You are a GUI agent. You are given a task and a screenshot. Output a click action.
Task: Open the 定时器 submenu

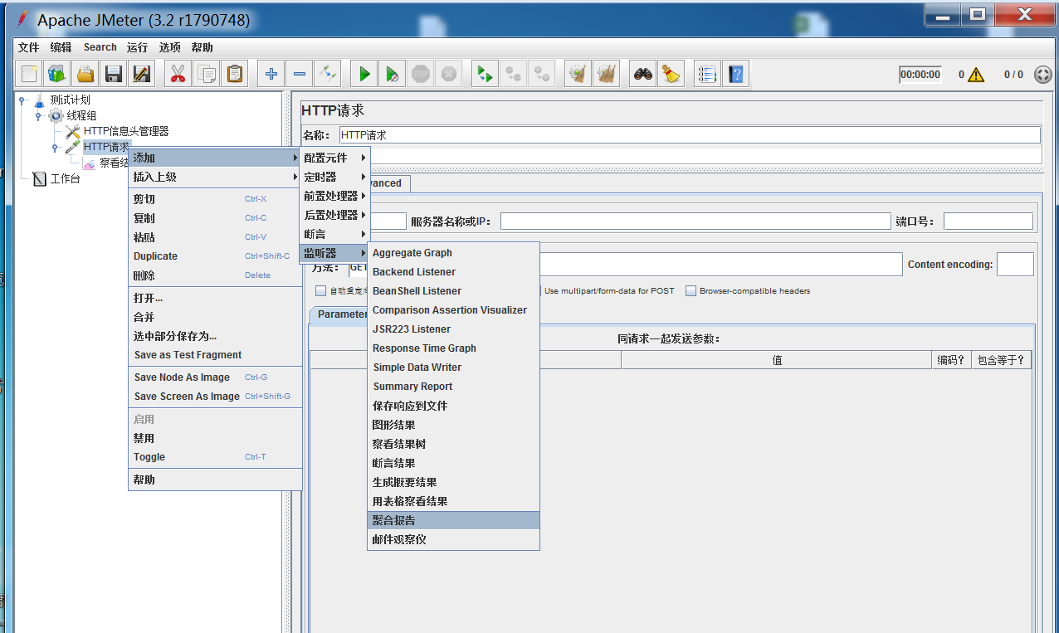[334, 177]
